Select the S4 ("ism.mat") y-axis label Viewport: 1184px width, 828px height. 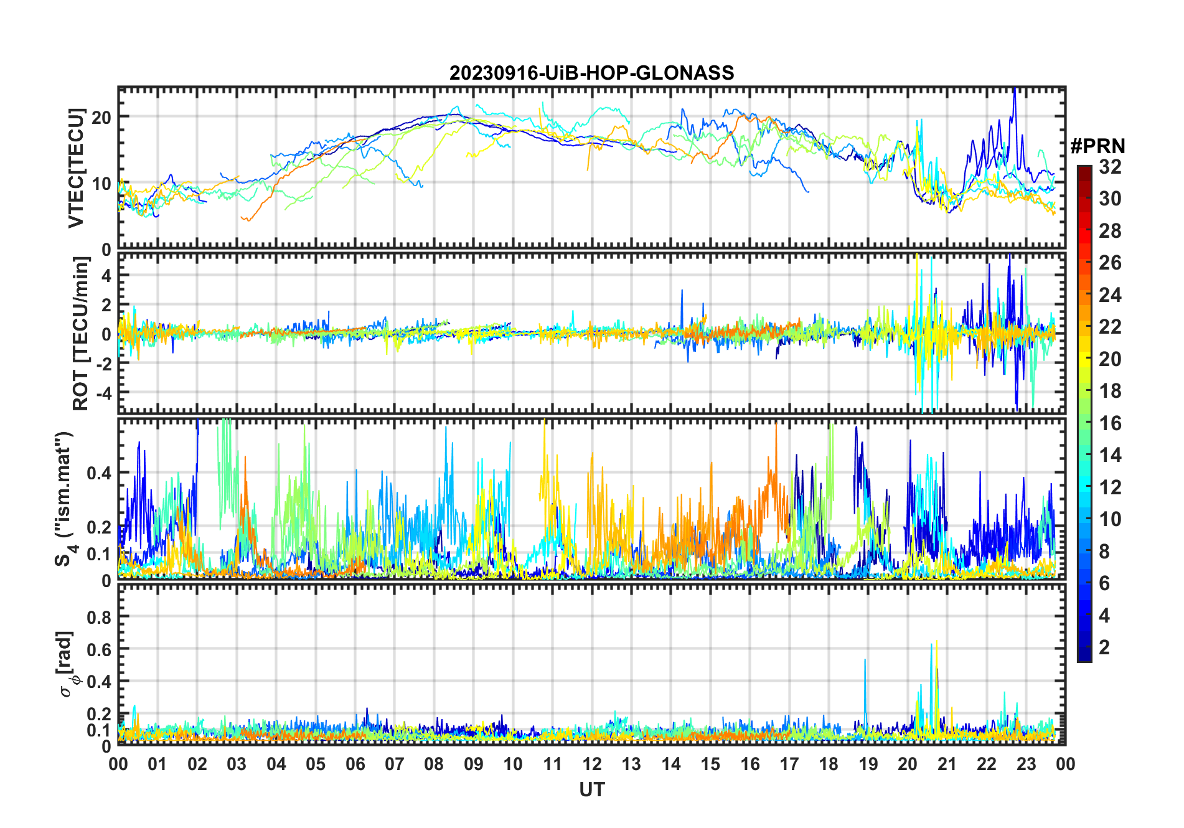[65, 499]
